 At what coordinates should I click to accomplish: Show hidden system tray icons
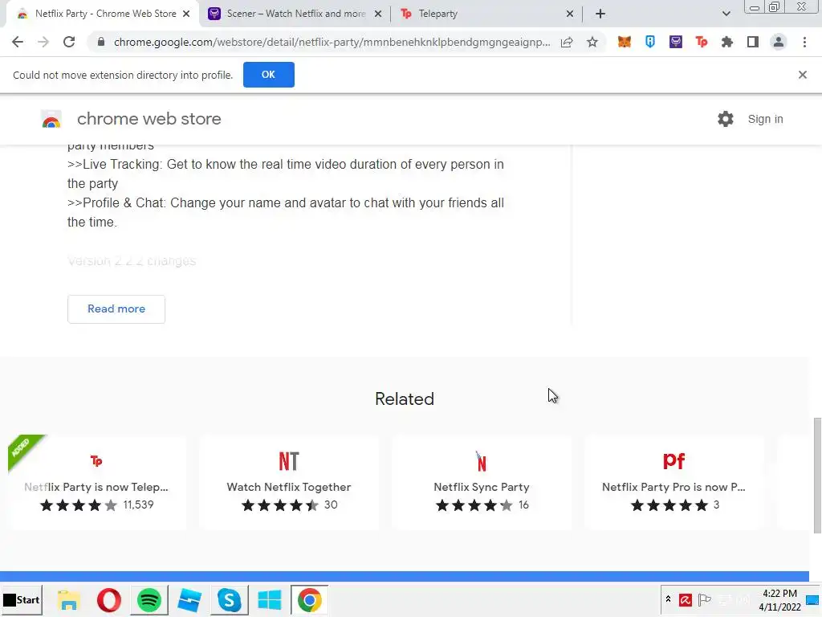(x=669, y=599)
